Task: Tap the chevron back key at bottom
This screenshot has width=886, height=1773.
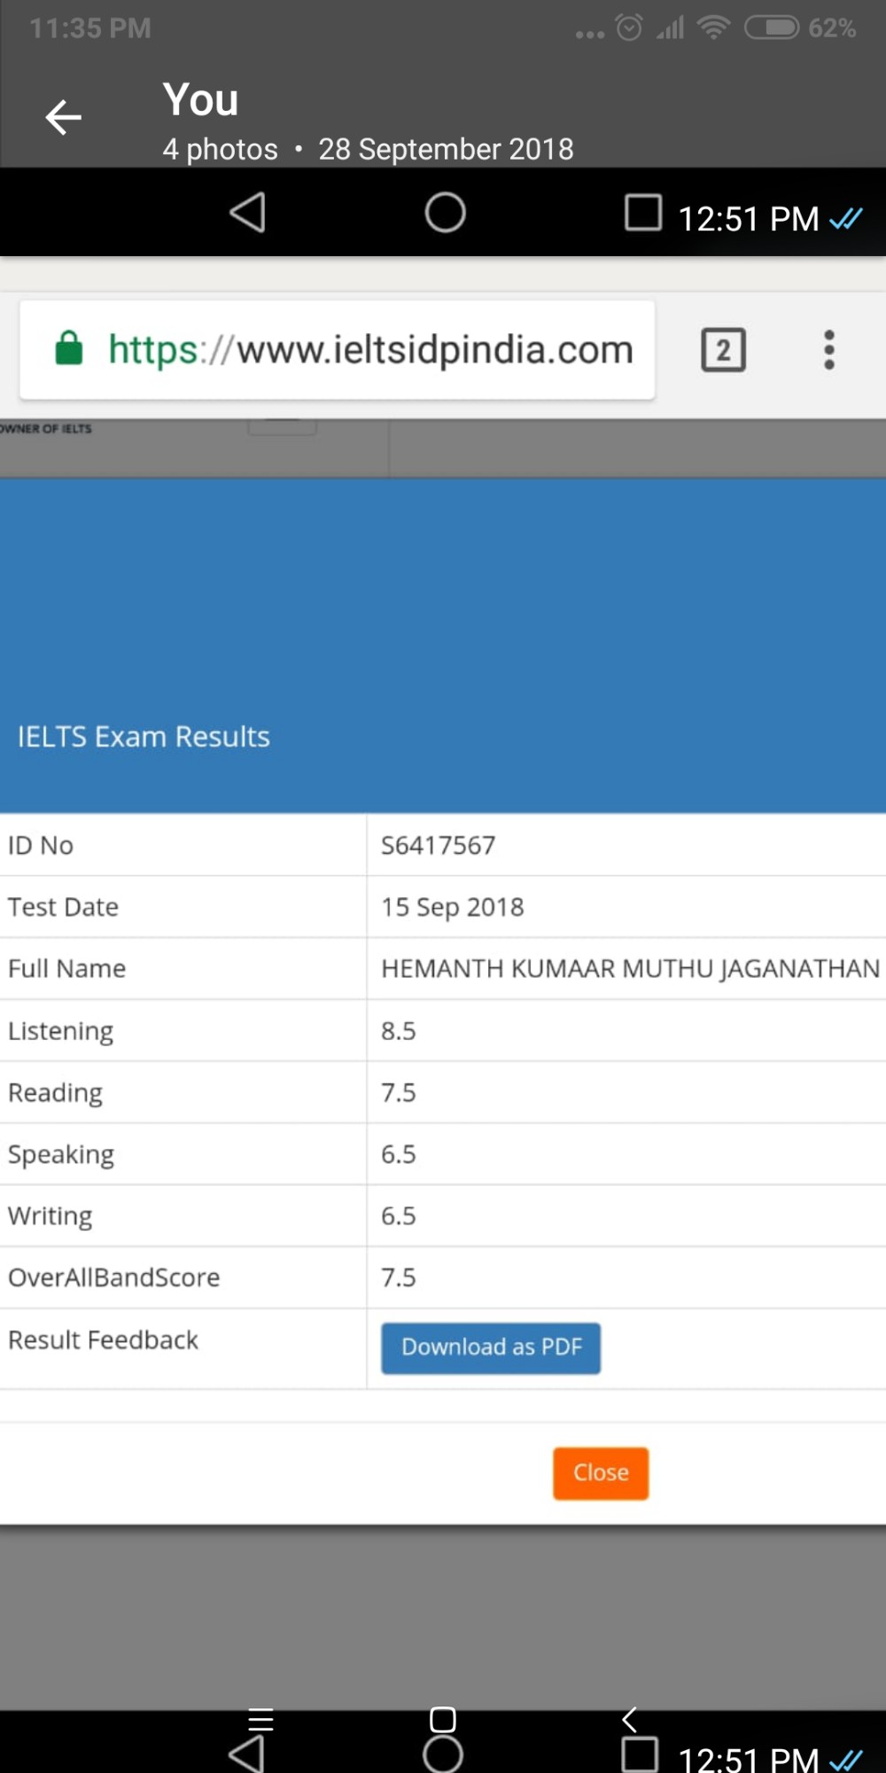Action: click(629, 1719)
